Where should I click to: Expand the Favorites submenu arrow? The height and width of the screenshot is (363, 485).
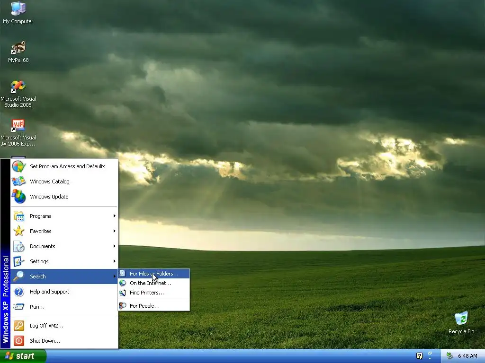click(x=115, y=231)
